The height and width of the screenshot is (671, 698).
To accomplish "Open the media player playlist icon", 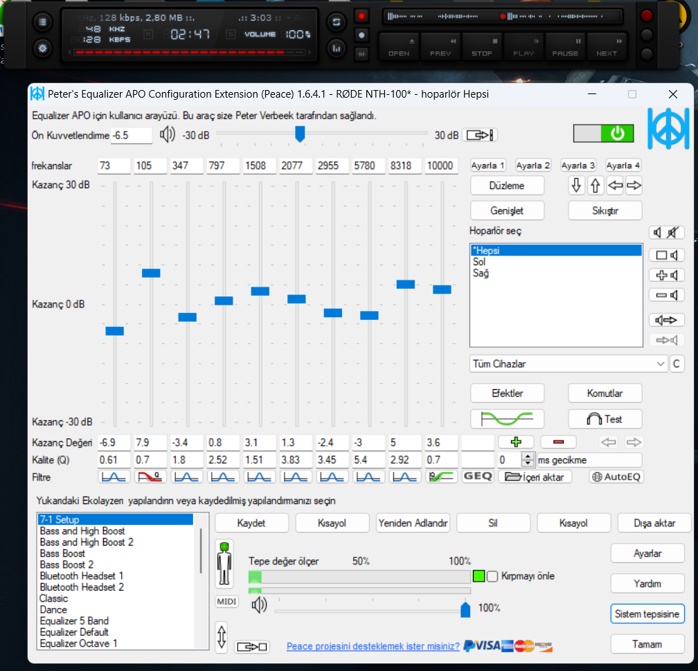I will click(43, 22).
